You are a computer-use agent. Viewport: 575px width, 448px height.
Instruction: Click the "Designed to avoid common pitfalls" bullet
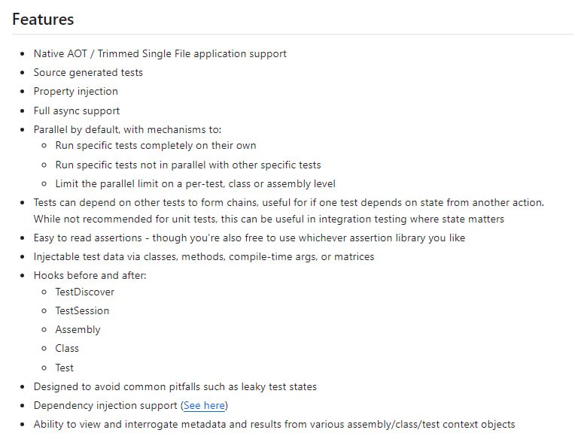tap(175, 386)
